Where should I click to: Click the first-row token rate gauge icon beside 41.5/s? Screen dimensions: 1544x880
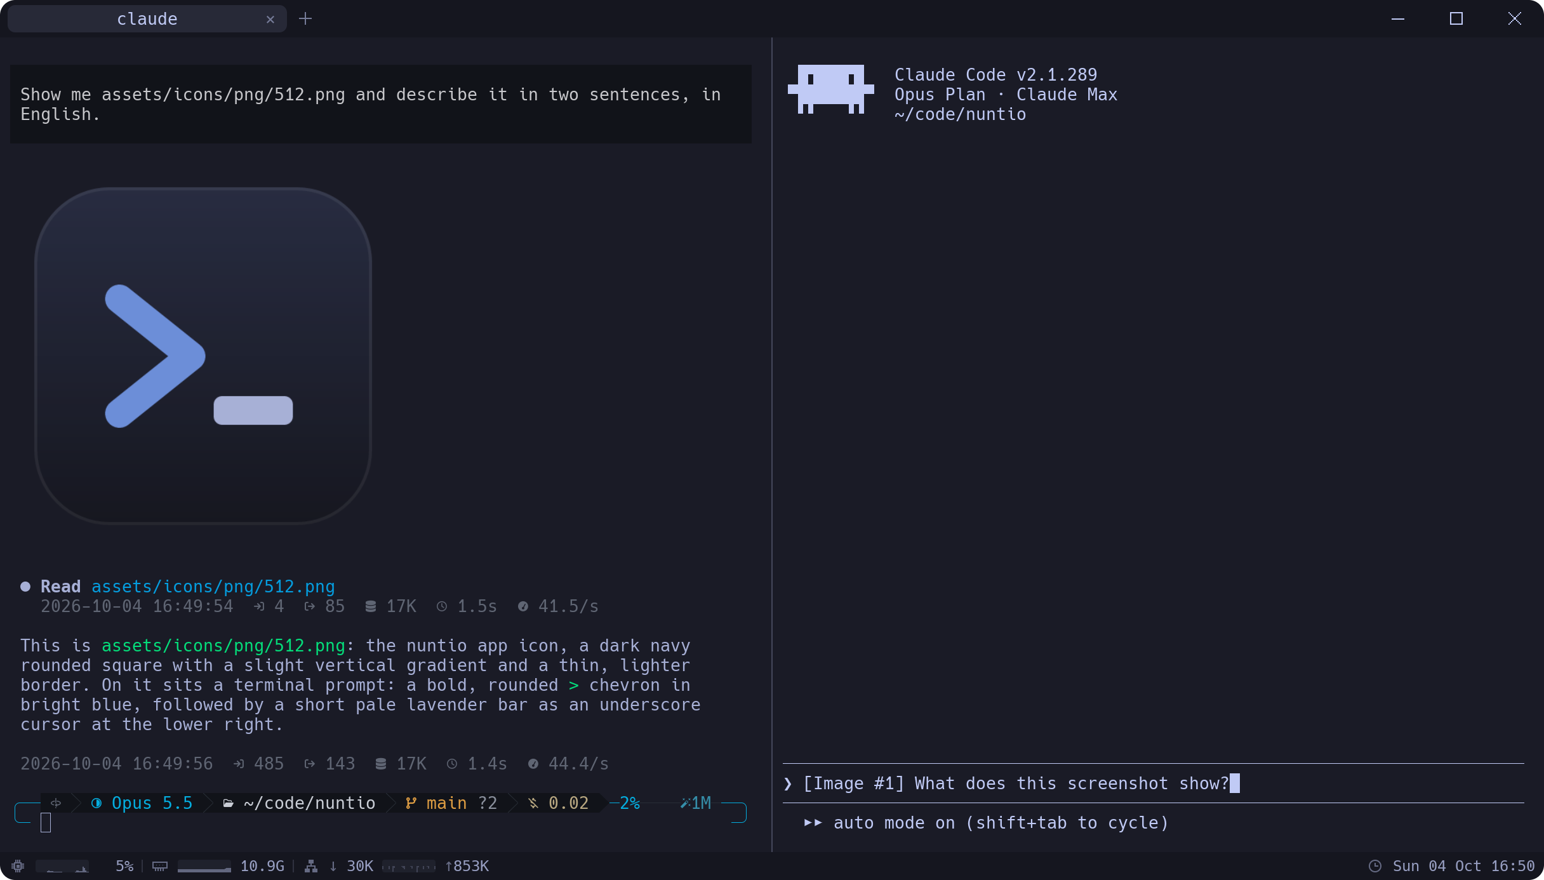point(523,607)
